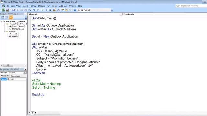The image size is (207, 116).
Task: Select the (Name) property row
Action: 4,79
